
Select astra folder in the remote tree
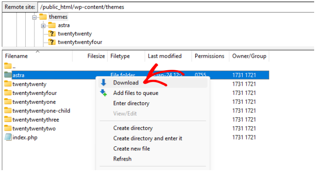coord(64,25)
